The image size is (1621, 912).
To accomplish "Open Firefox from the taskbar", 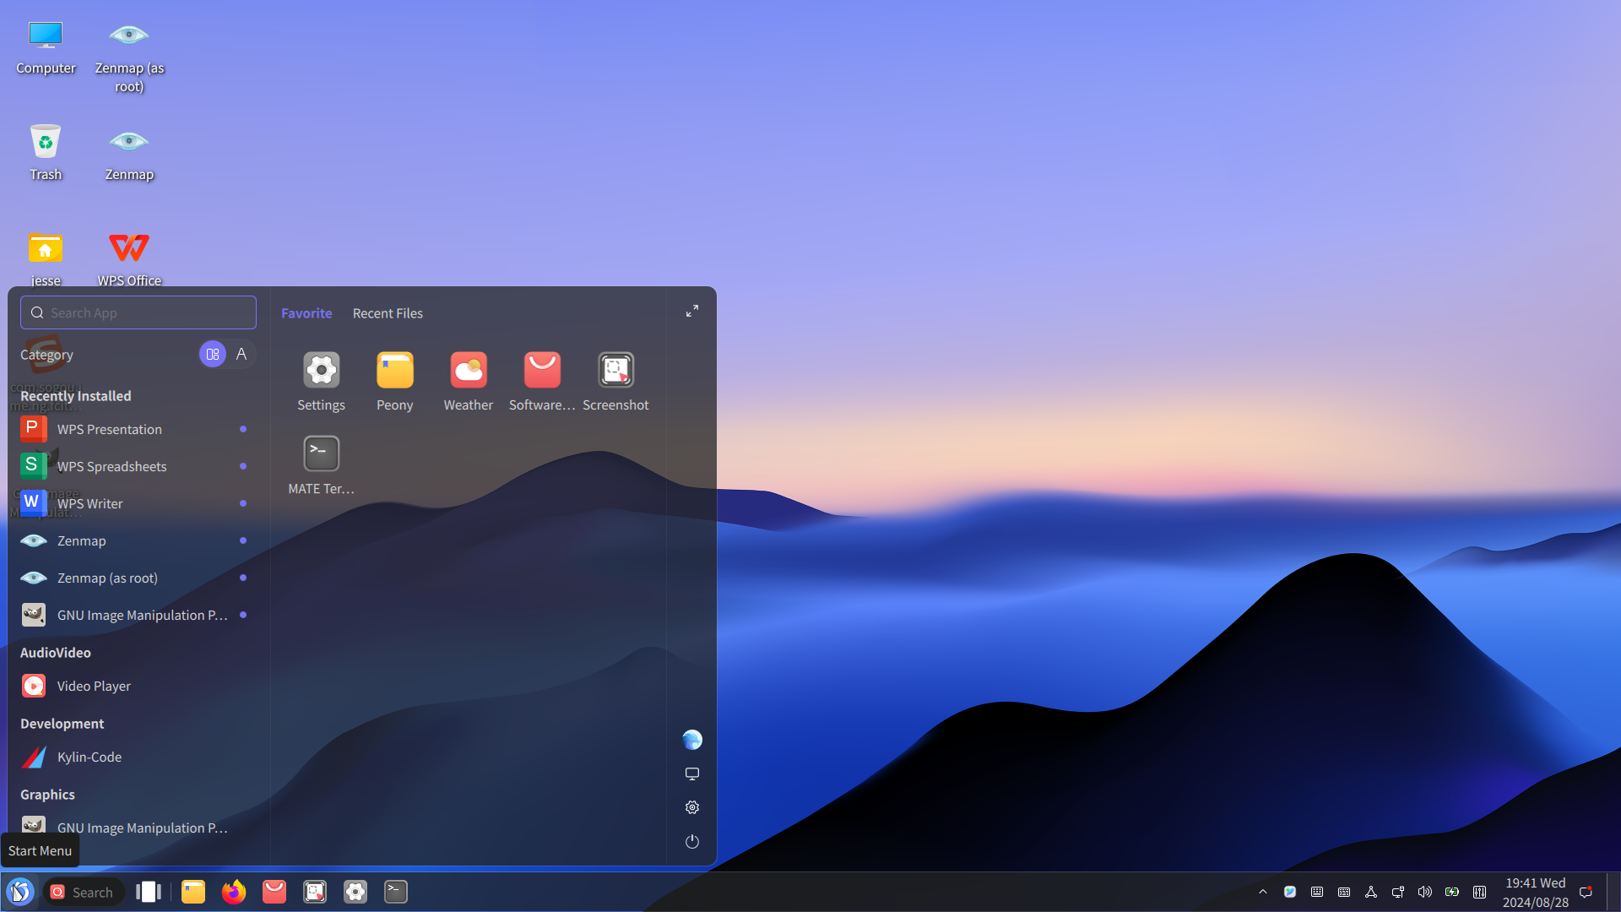I will tap(234, 892).
